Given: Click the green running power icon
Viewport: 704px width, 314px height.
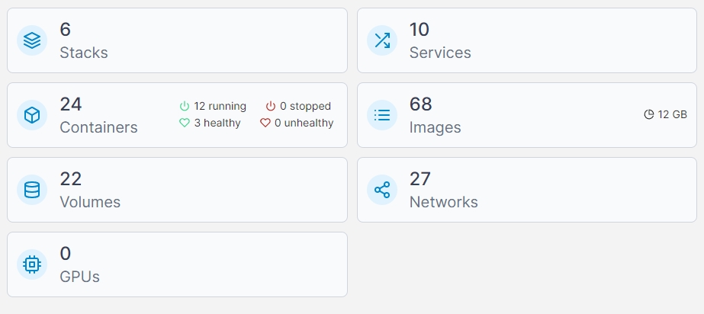Looking at the screenshot, I should [x=184, y=107].
